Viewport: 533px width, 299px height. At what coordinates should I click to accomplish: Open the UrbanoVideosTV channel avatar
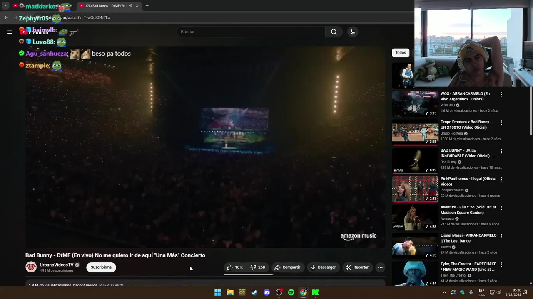[31, 267]
